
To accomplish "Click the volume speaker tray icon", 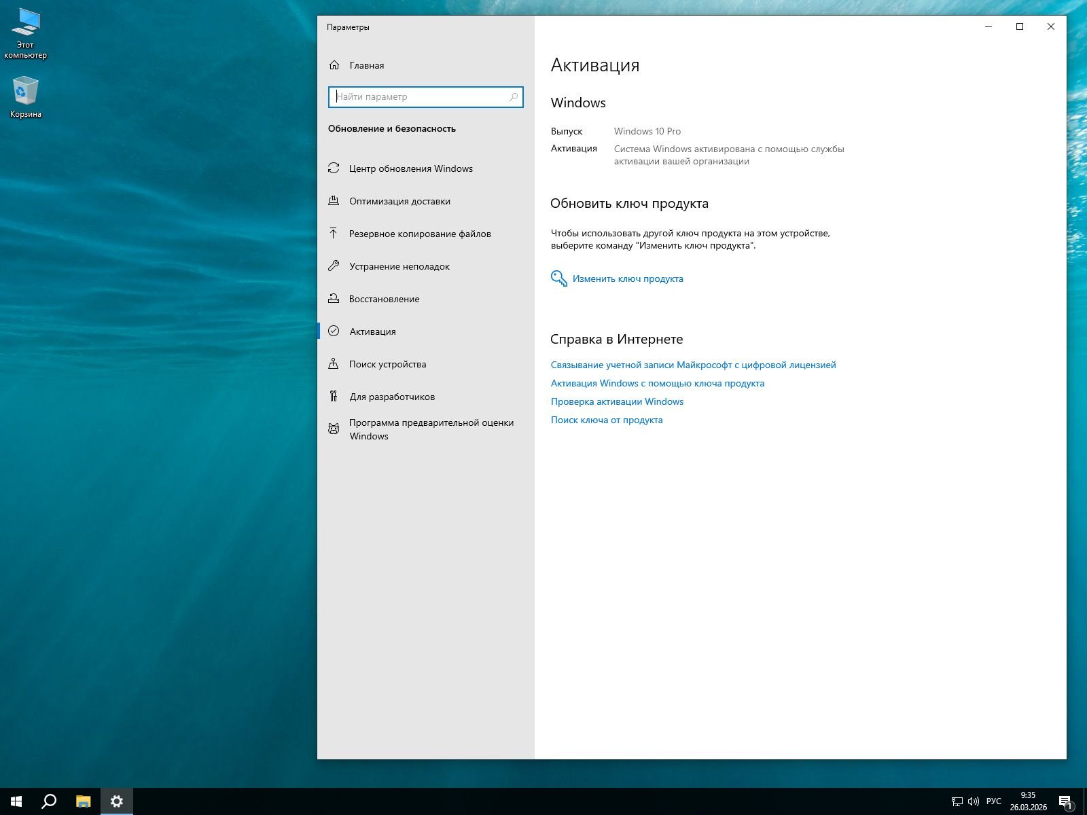I will 973,801.
